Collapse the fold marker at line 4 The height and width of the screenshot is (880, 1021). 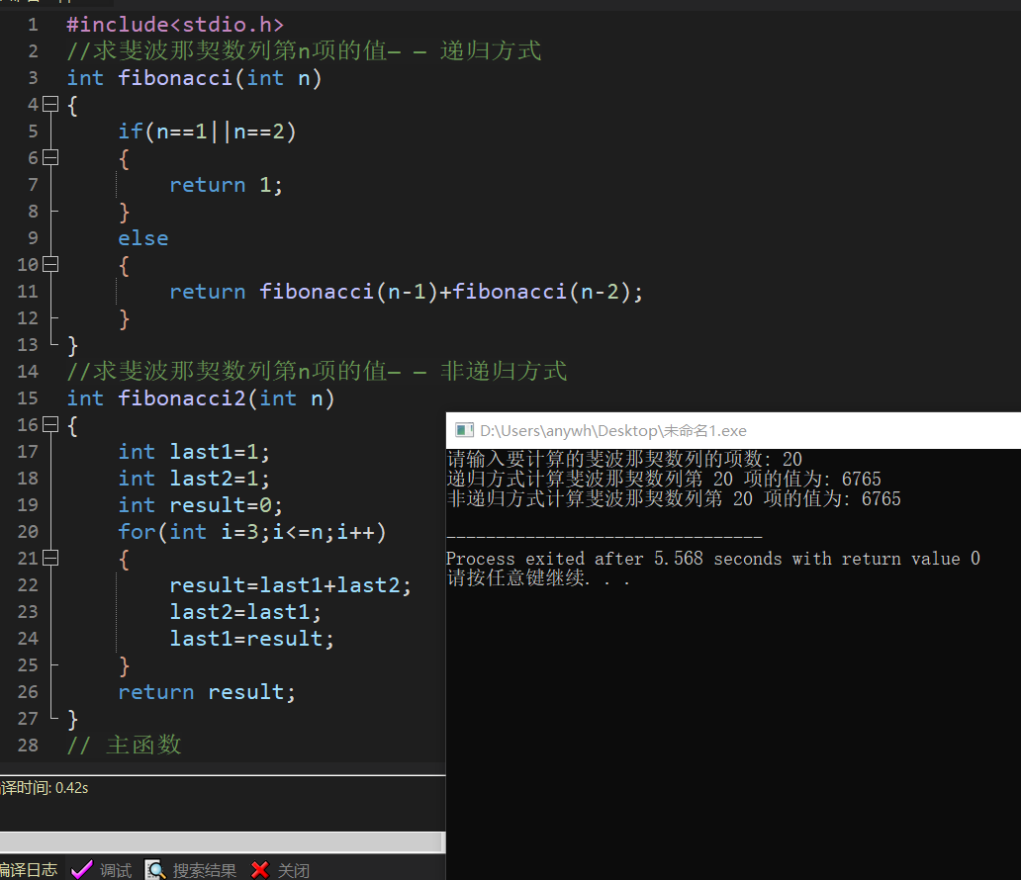point(50,104)
